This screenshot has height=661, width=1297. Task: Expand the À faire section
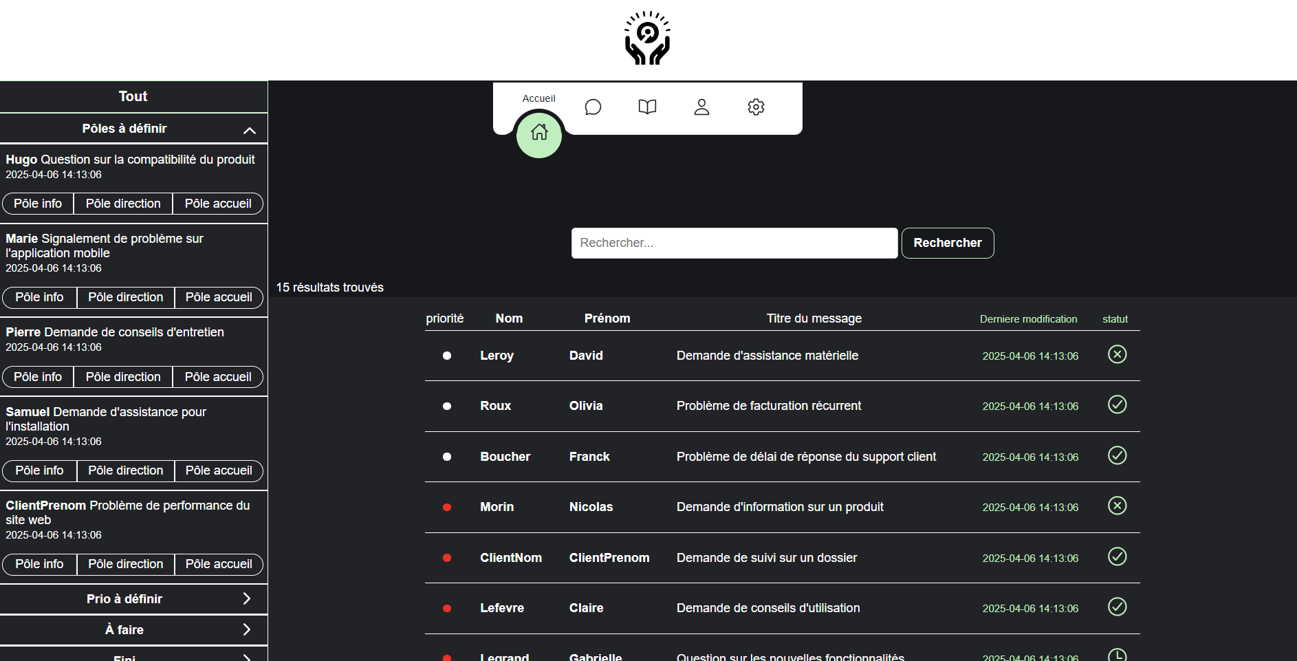(246, 630)
